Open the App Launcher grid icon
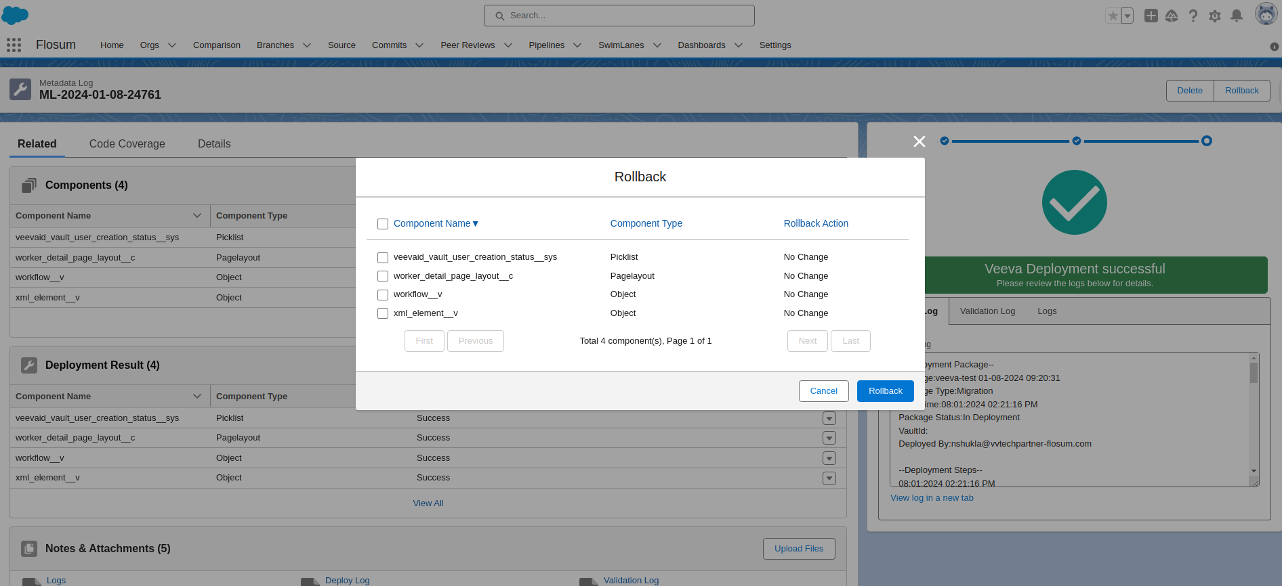1282x586 pixels. point(14,45)
